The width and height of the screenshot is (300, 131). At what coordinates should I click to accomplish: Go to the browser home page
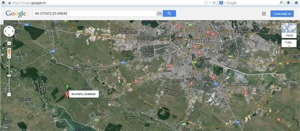(296, 3)
